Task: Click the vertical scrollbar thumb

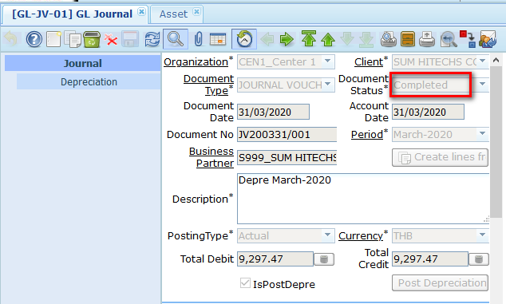Action: [x=496, y=142]
